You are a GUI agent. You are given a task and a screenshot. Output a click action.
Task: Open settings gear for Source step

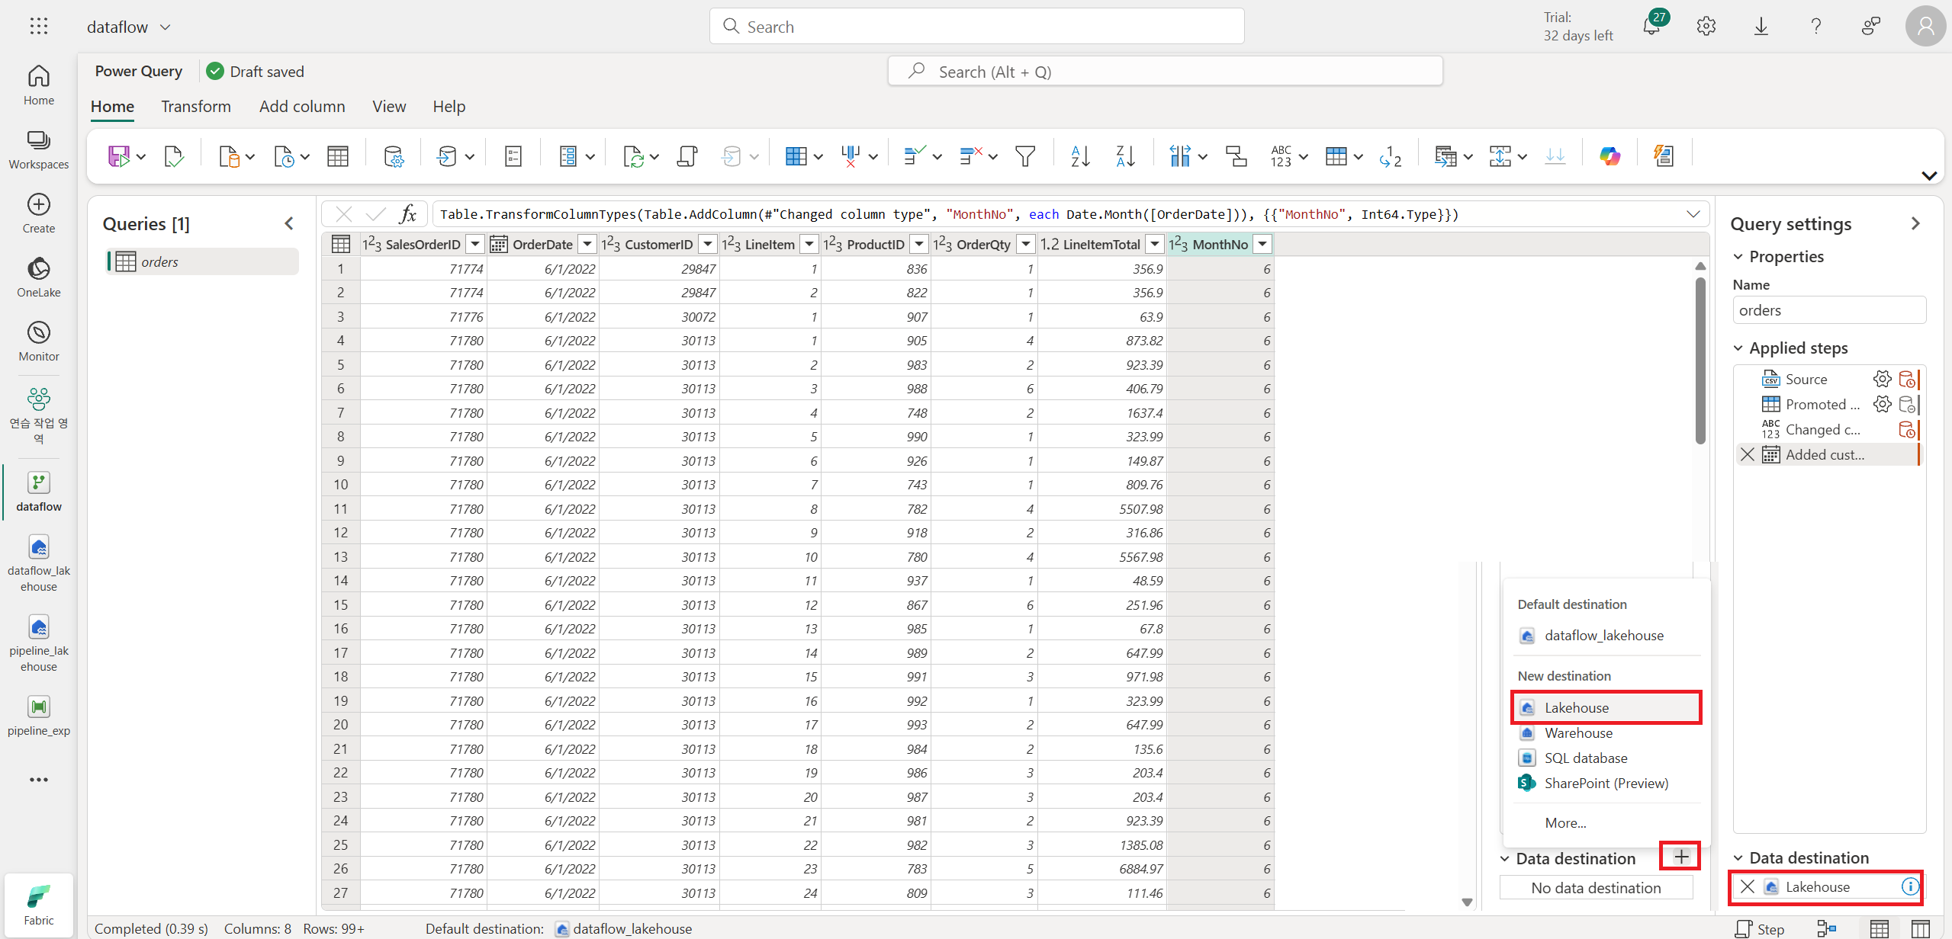(1882, 379)
